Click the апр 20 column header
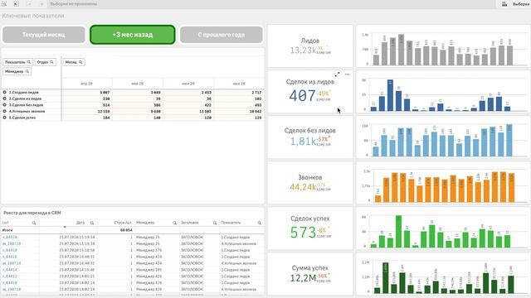 coord(86,84)
